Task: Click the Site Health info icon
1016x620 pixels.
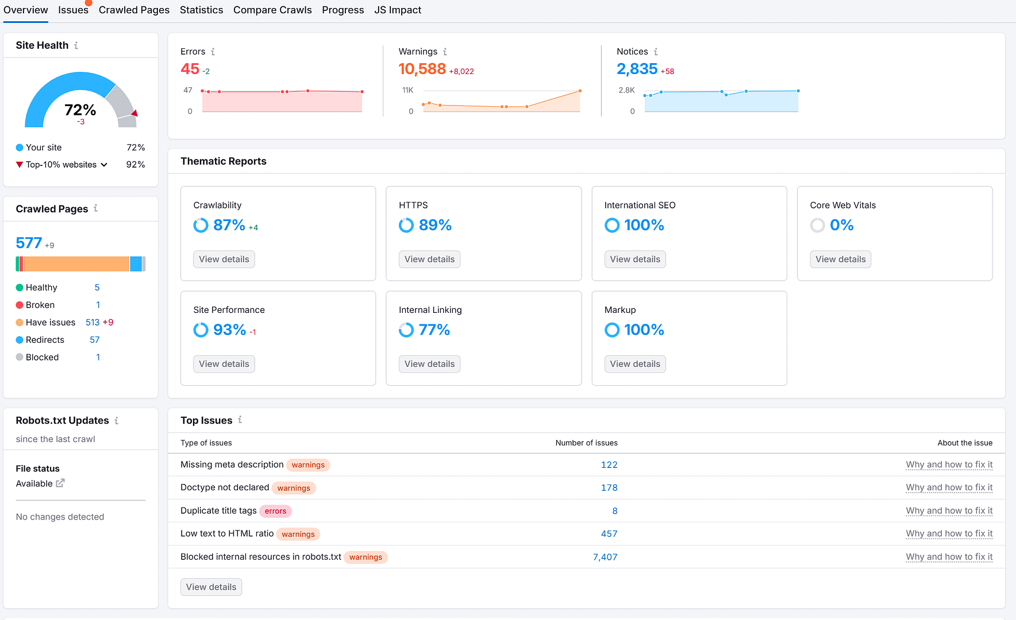Action: (76, 45)
